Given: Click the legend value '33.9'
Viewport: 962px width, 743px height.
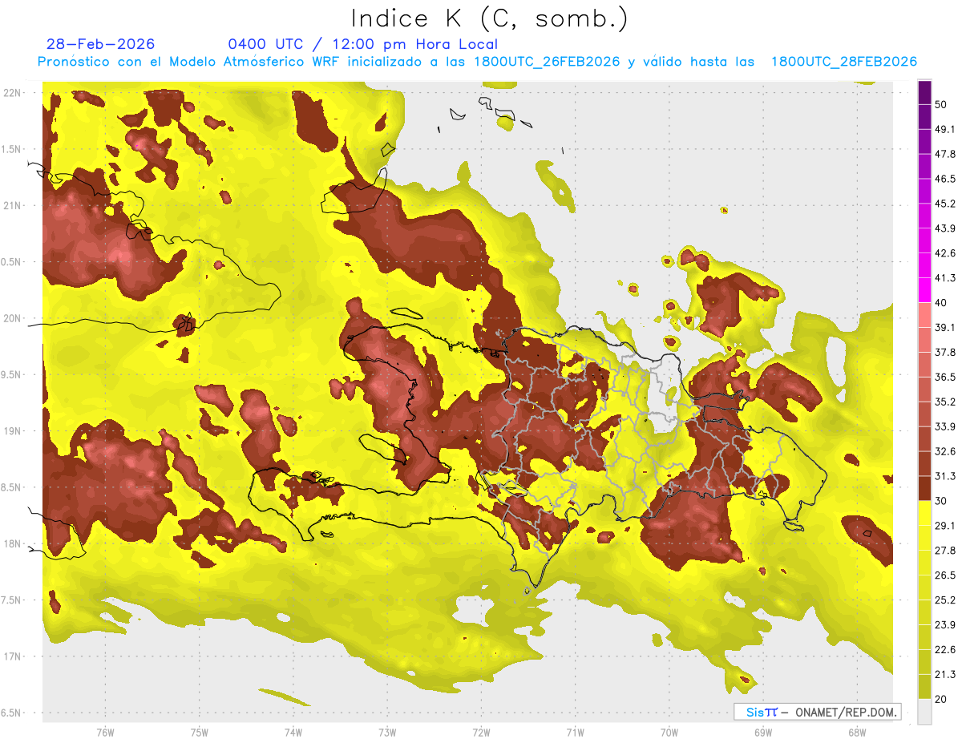Looking at the screenshot, I should pyautogui.click(x=945, y=426).
